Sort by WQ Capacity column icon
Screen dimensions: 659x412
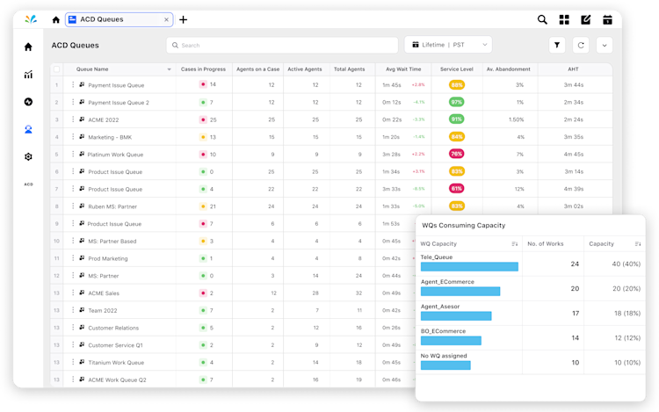(x=514, y=244)
